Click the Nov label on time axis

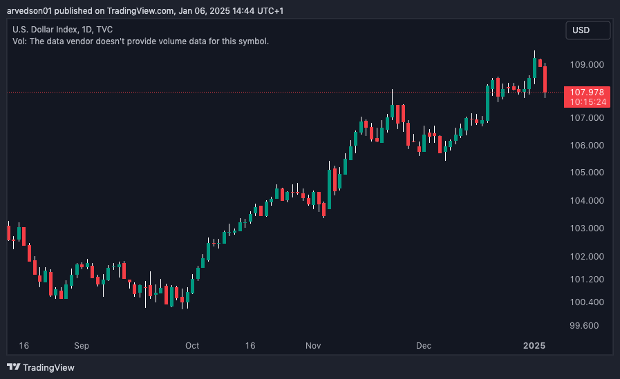(x=313, y=345)
